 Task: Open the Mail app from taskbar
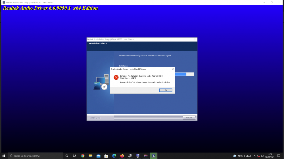coord(98,156)
